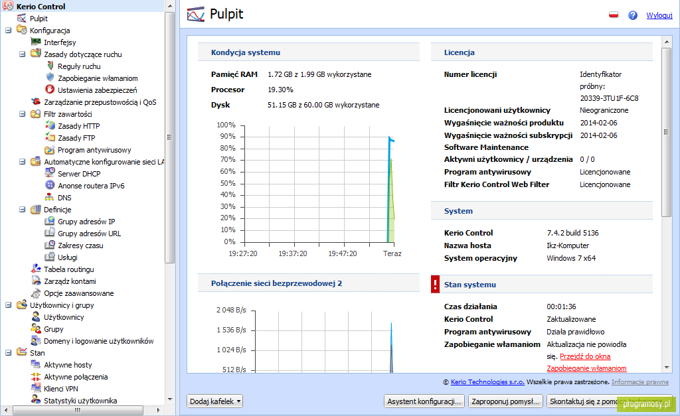Click the Zapobieganie włamaniom shield icon
Image resolution: width=680 pixels, height=416 pixels.
coord(50,78)
